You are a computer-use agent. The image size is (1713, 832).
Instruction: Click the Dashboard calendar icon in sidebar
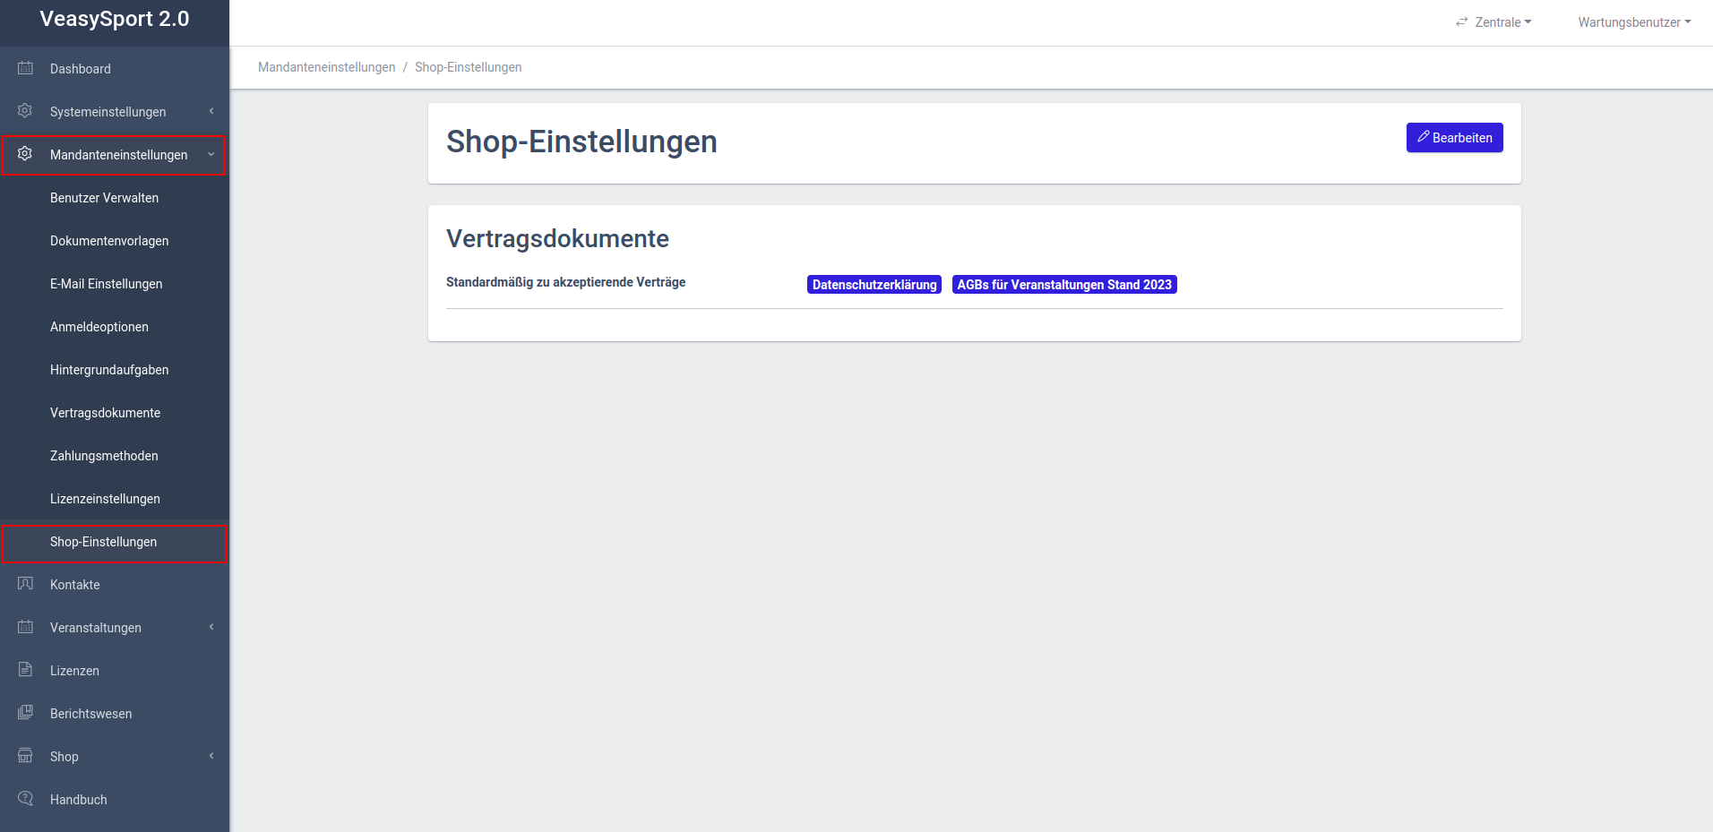pos(25,68)
